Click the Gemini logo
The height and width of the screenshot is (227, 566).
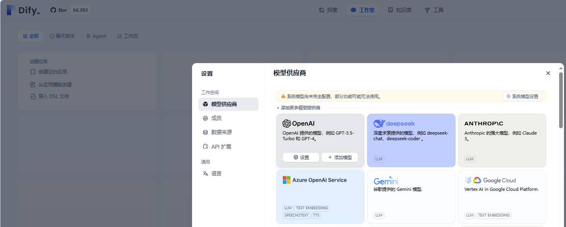click(386, 181)
